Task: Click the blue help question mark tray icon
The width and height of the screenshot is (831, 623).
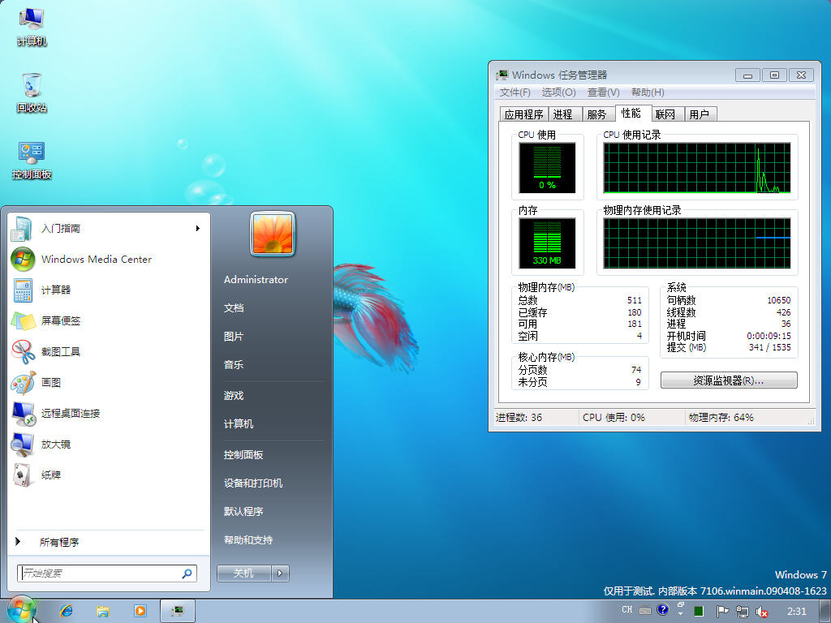Action: 662,610
